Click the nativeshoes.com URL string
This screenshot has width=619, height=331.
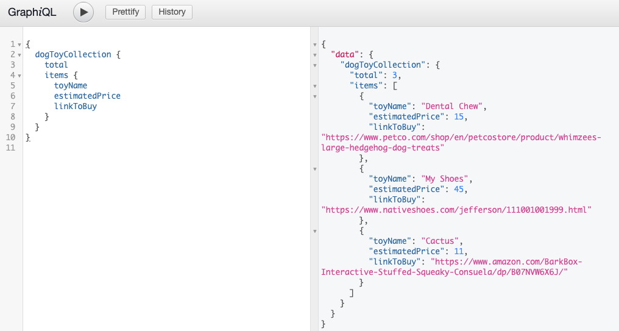click(456, 210)
